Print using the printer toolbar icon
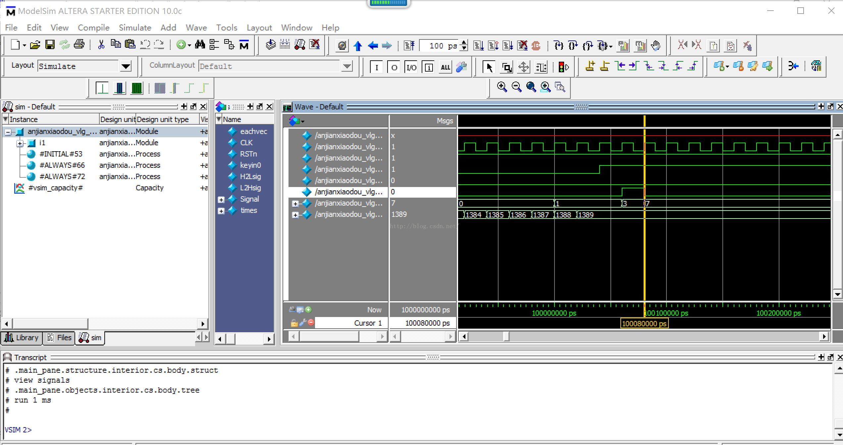The height and width of the screenshot is (445, 843). tap(79, 45)
